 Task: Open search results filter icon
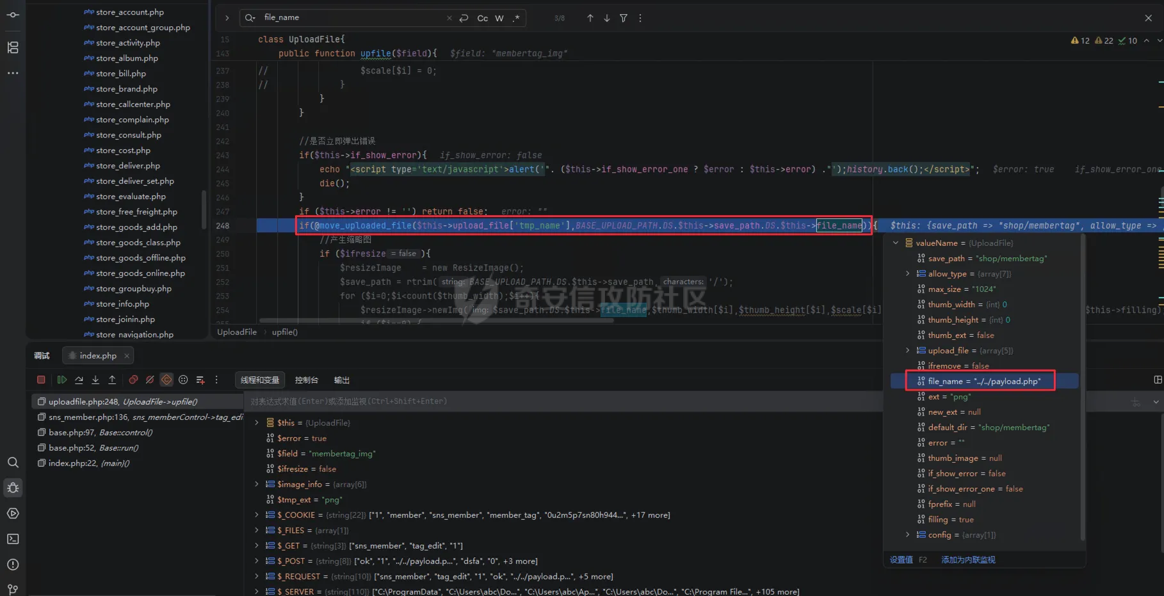coord(623,18)
